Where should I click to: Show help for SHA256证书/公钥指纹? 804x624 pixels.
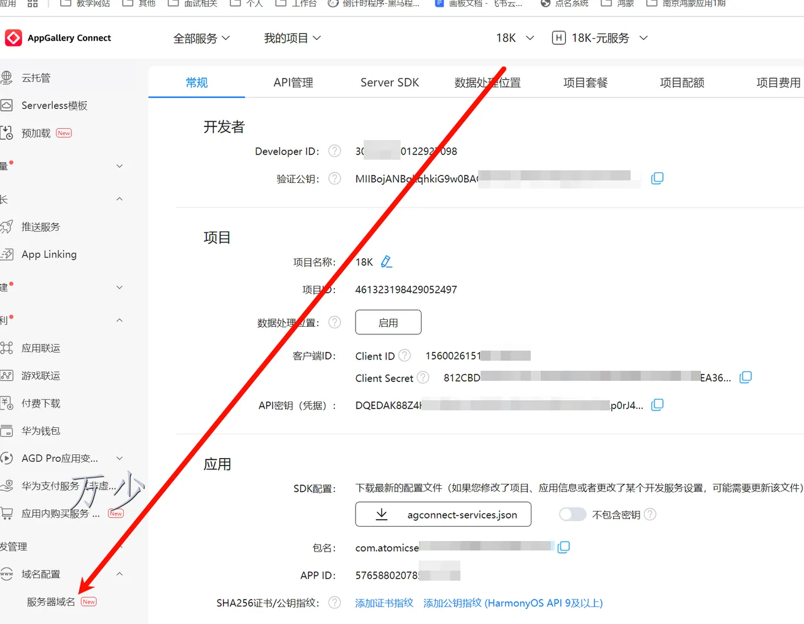pos(335,603)
